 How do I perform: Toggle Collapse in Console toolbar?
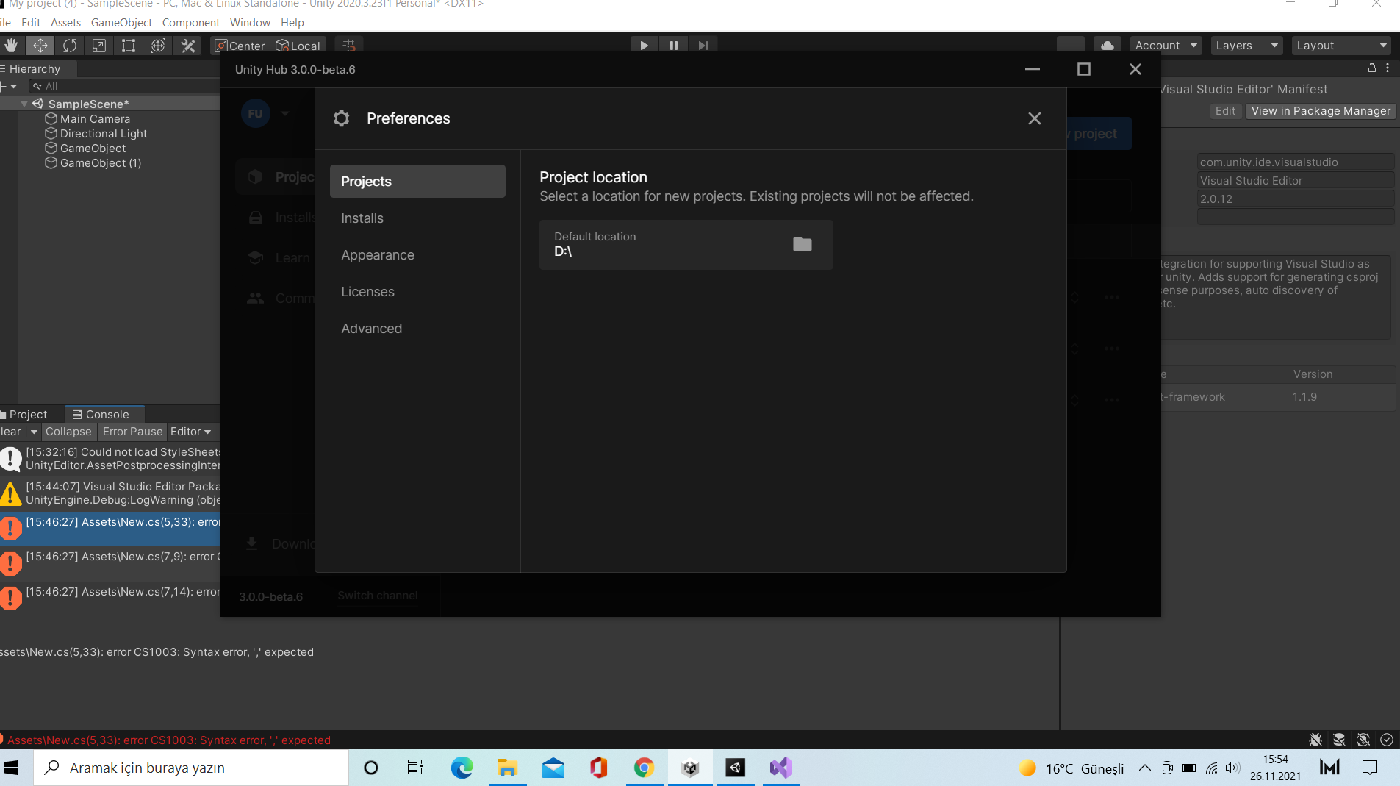[68, 432]
